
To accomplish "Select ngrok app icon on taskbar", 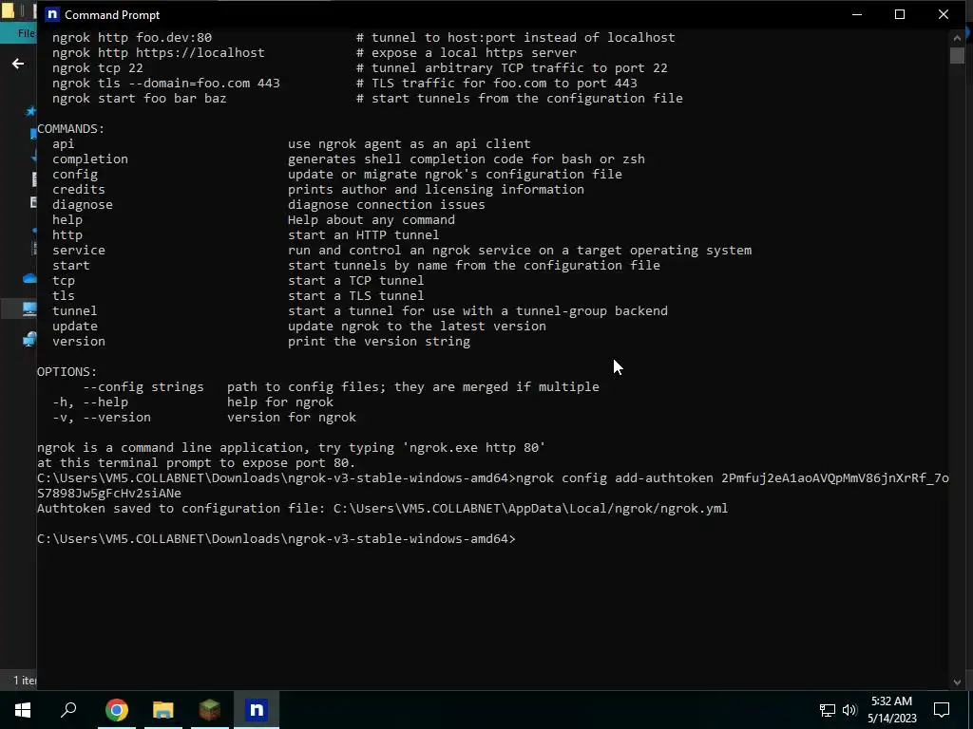I will [x=257, y=710].
